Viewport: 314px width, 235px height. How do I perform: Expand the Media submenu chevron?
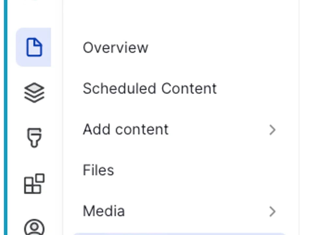coord(272,211)
